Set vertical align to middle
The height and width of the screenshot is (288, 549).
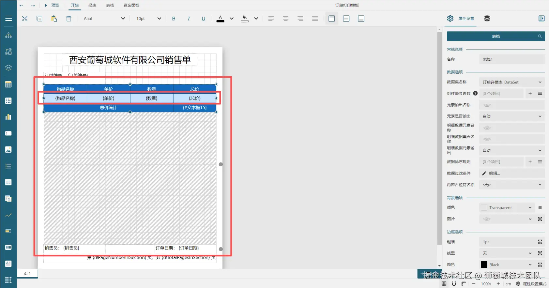346,19
